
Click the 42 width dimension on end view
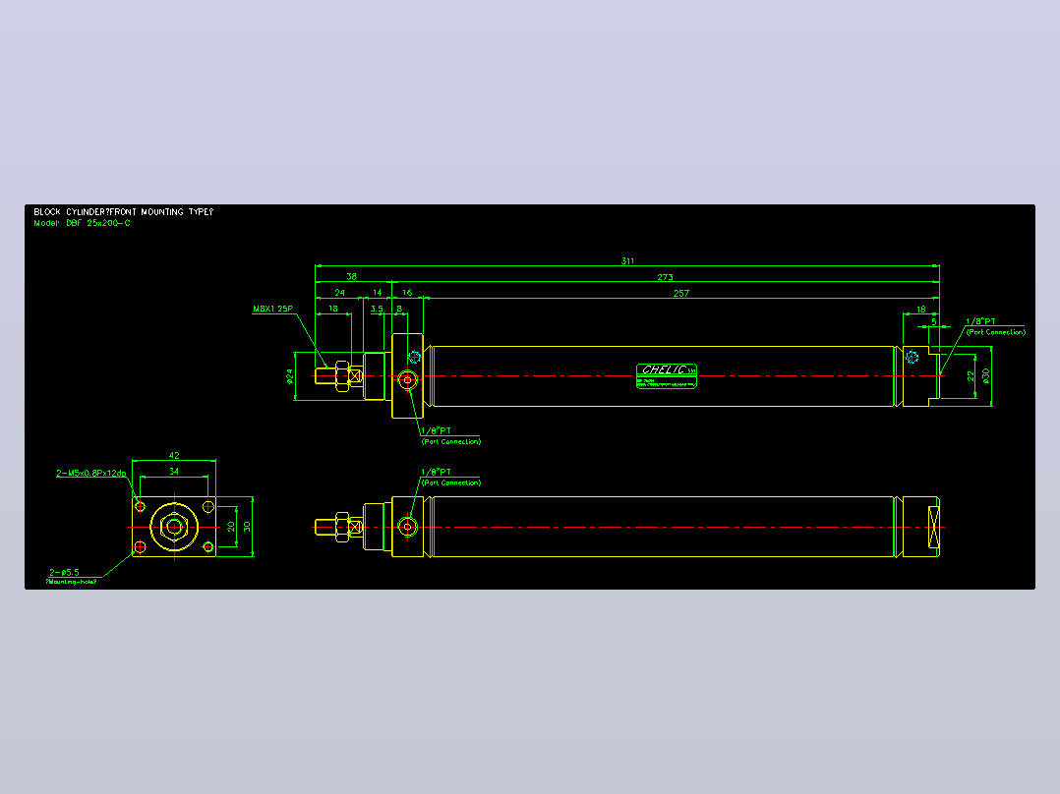pyautogui.click(x=174, y=455)
